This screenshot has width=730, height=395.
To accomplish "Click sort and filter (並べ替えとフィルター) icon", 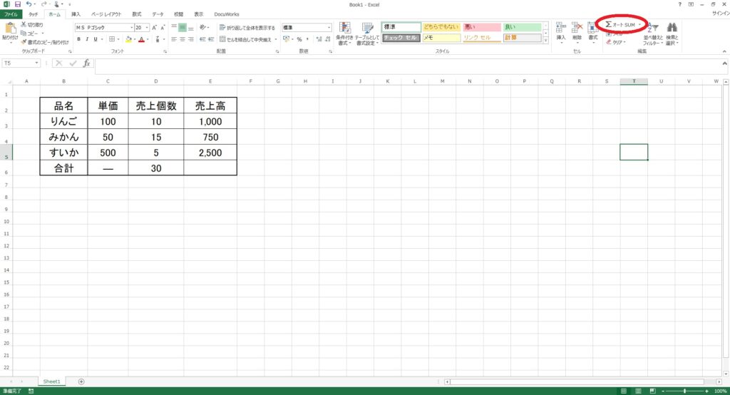I will click(x=652, y=29).
